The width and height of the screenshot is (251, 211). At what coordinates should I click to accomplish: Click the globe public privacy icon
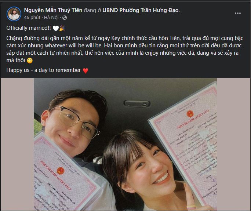click(x=65, y=18)
